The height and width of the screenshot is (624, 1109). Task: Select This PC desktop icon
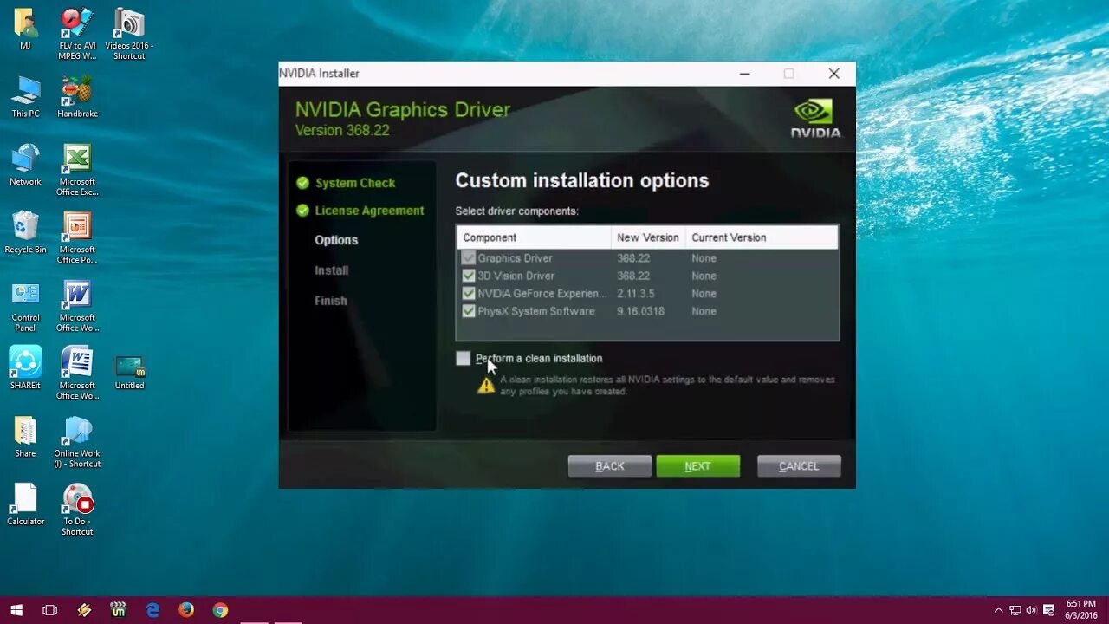point(25,97)
